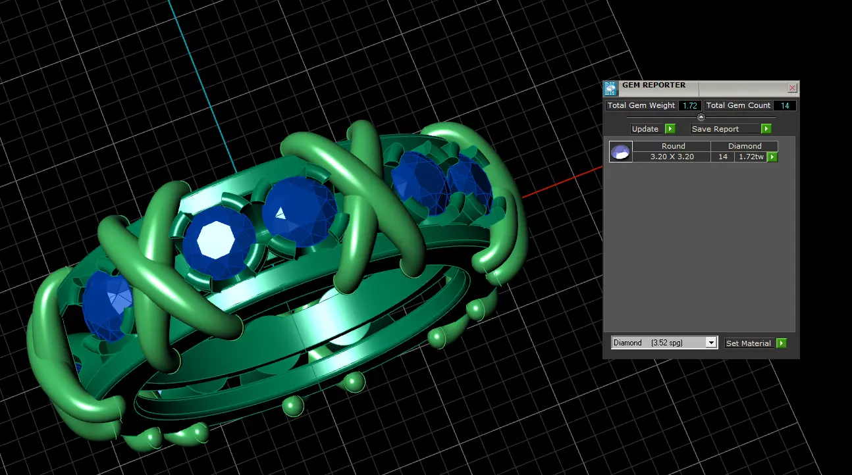Click the gem quantity cell showing 14

coord(723,157)
